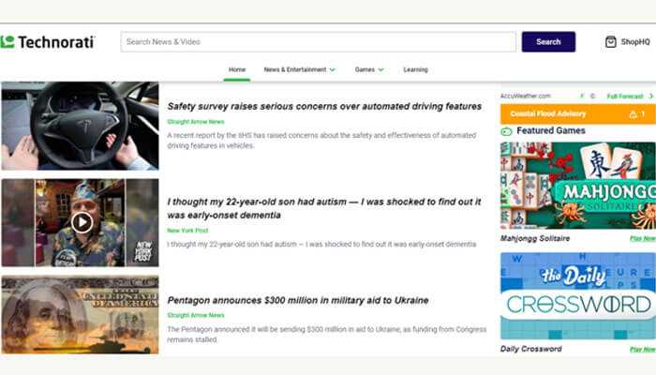Image resolution: width=656 pixels, height=375 pixels.
Task: Go to the Home tab
Action: [237, 69]
